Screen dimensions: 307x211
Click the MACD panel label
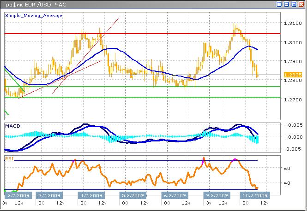(x=12, y=126)
